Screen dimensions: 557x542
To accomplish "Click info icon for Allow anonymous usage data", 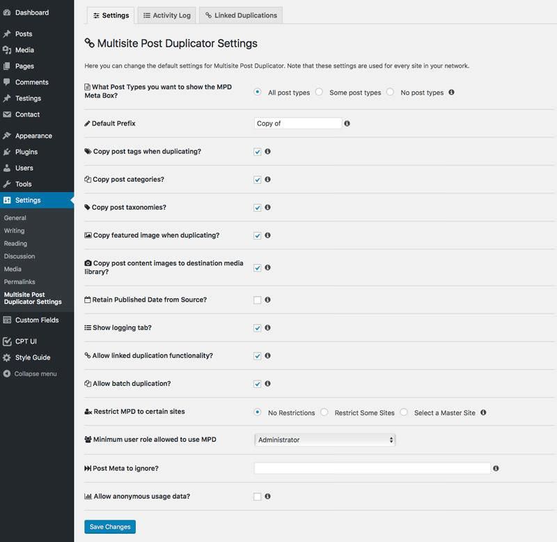I will click(x=267, y=496).
